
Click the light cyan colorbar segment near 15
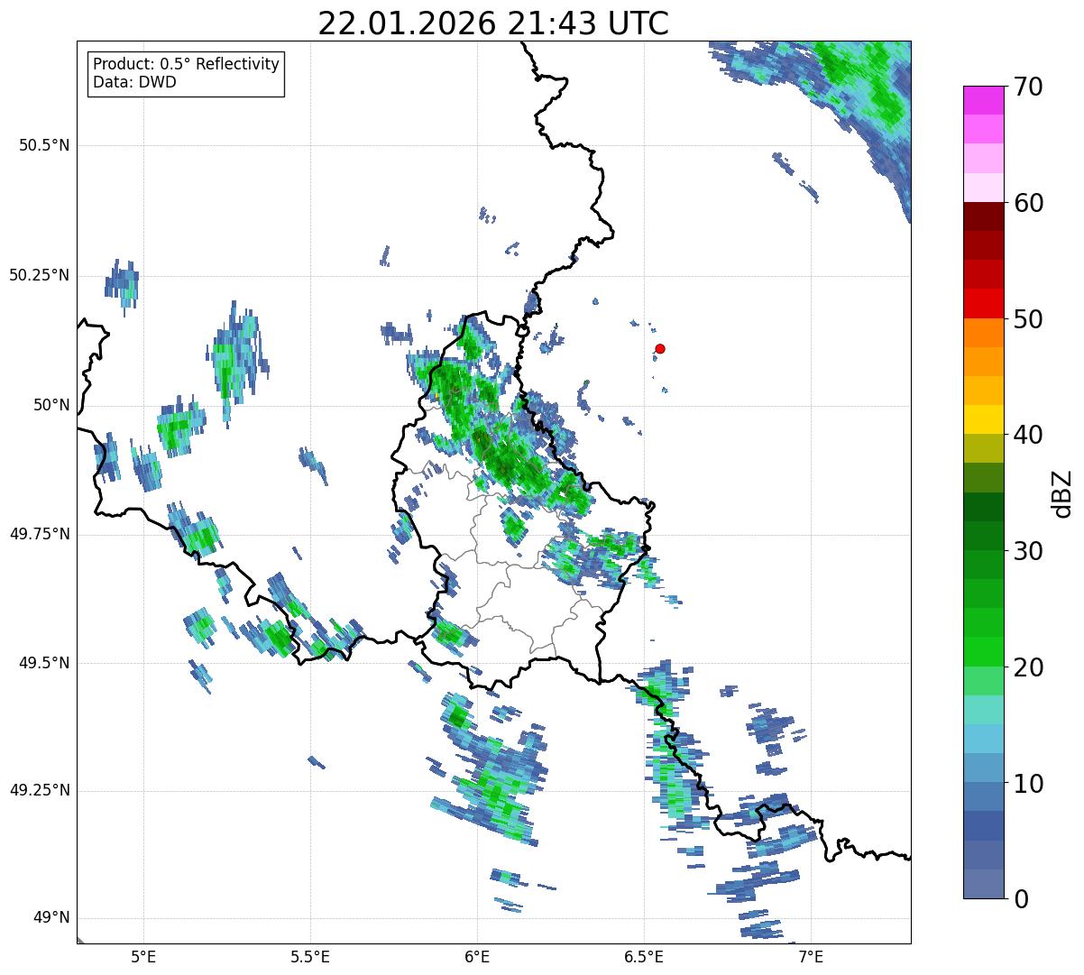click(984, 711)
